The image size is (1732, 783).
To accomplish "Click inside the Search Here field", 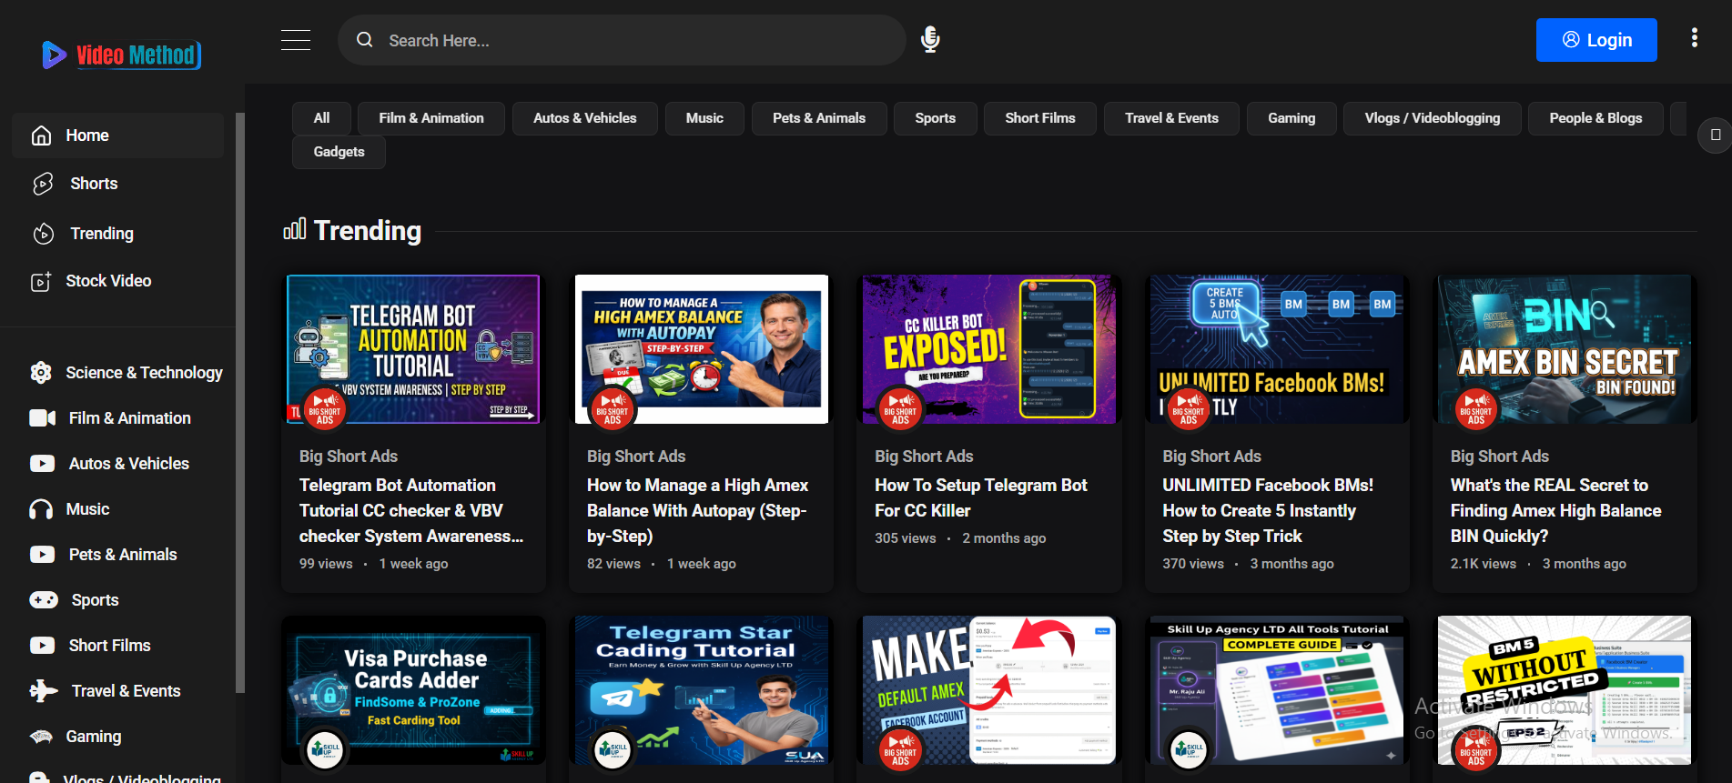I will [621, 40].
